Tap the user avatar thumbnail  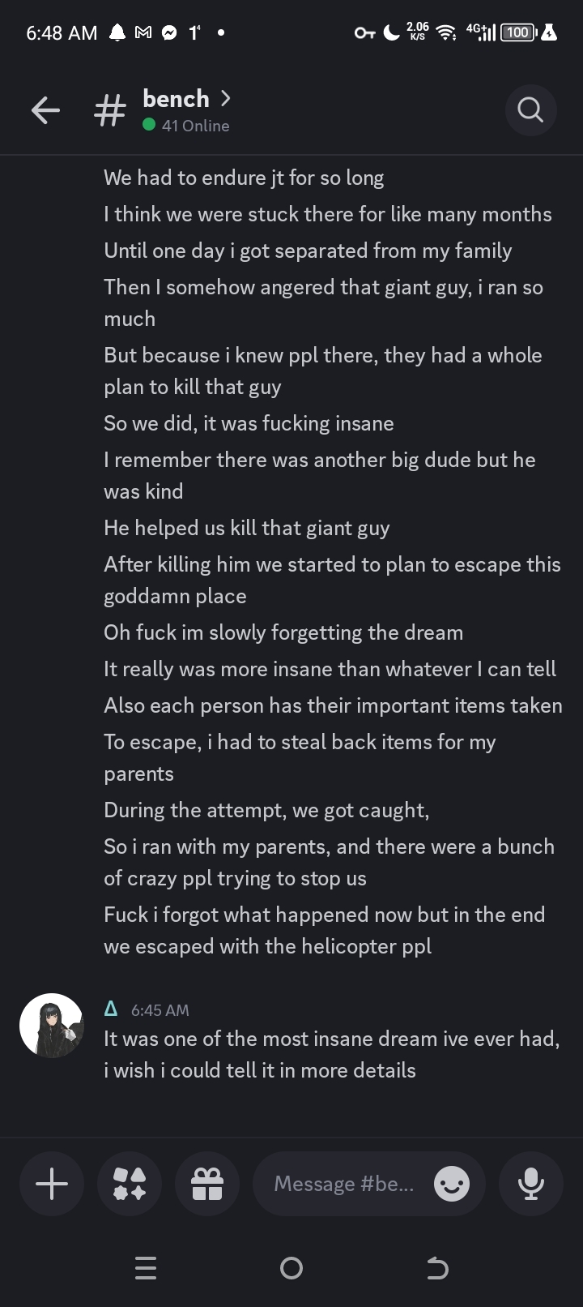point(51,1026)
